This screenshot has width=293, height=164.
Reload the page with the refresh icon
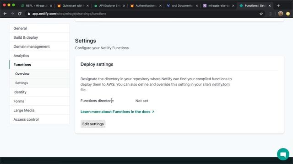[x=20, y=14]
